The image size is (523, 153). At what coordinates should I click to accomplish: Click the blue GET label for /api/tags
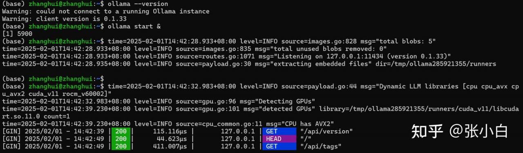click(279, 146)
